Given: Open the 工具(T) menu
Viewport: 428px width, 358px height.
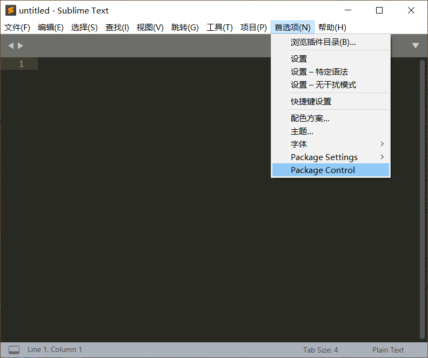Looking at the screenshot, I should (x=219, y=28).
